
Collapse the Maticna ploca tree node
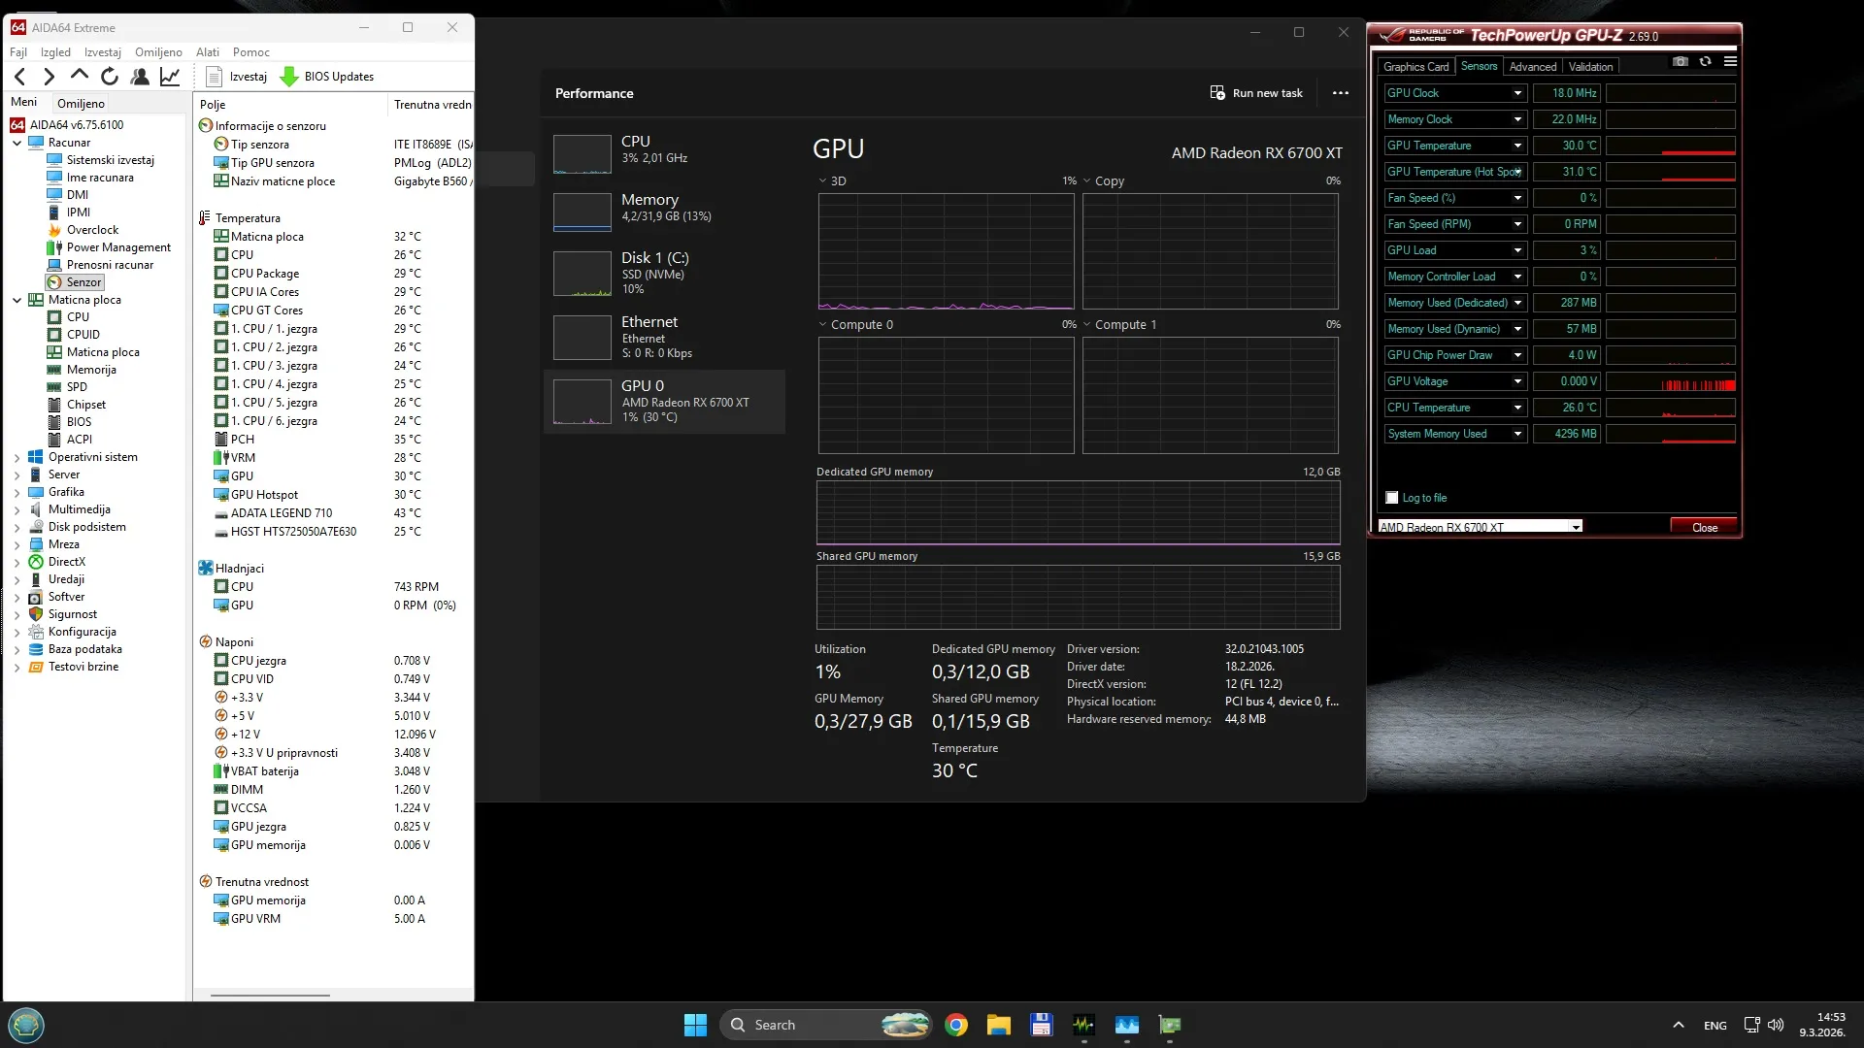[17, 300]
